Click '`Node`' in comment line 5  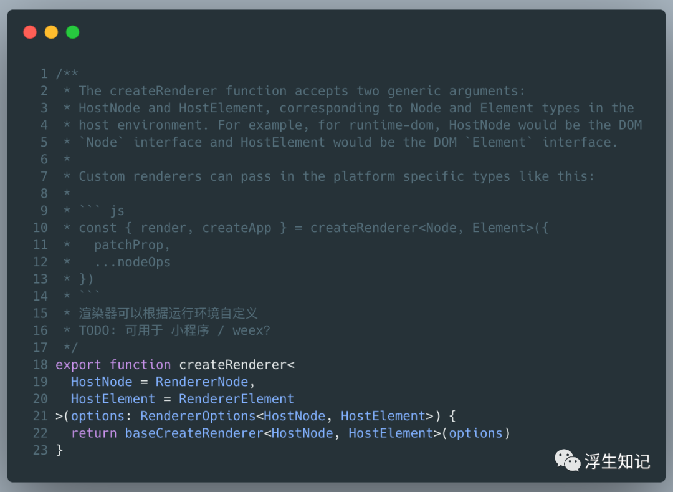(x=102, y=142)
